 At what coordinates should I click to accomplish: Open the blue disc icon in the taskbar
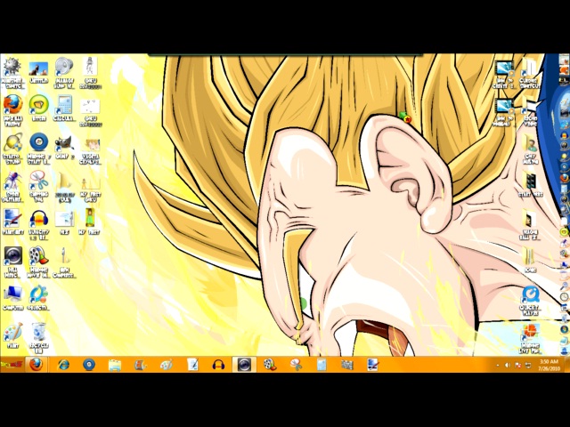coord(89,365)
